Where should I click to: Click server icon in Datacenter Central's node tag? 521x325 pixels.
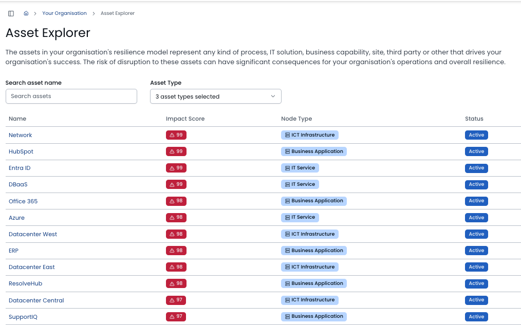287,300
